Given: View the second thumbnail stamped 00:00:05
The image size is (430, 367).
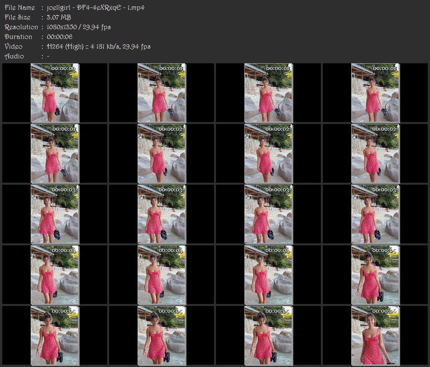Looking at the screenshot, I should coord(55,336).
